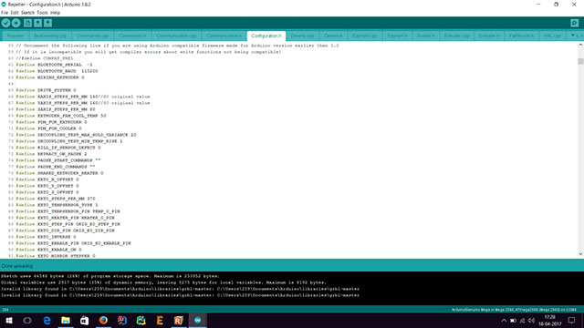Open Repetier-Host R icon on taskbar
Screen dimensions: 584x328
tap(179, 320)
